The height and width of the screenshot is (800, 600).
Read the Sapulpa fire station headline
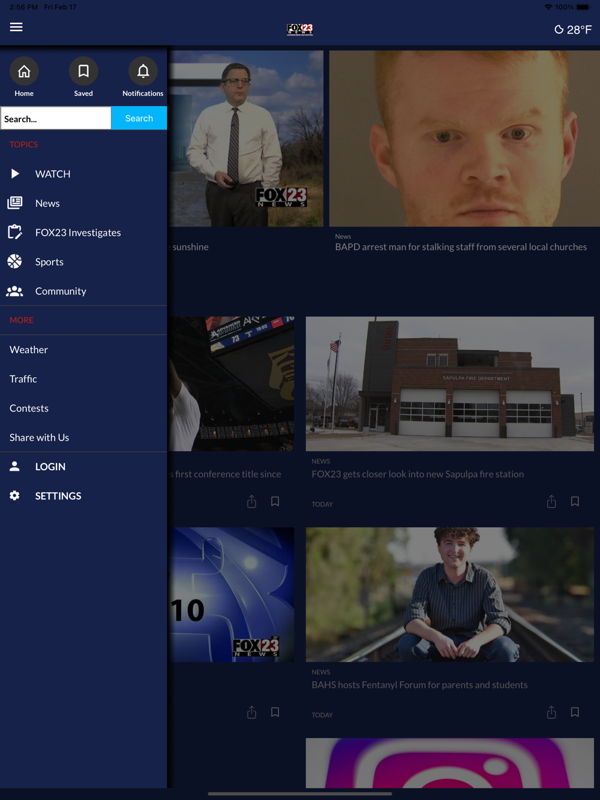click(x=418, y=474)
